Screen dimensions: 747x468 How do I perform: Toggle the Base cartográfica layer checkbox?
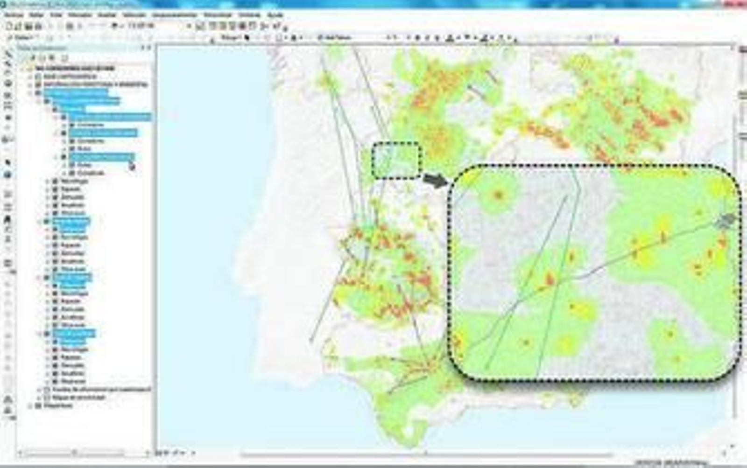(x=38, y=77)
